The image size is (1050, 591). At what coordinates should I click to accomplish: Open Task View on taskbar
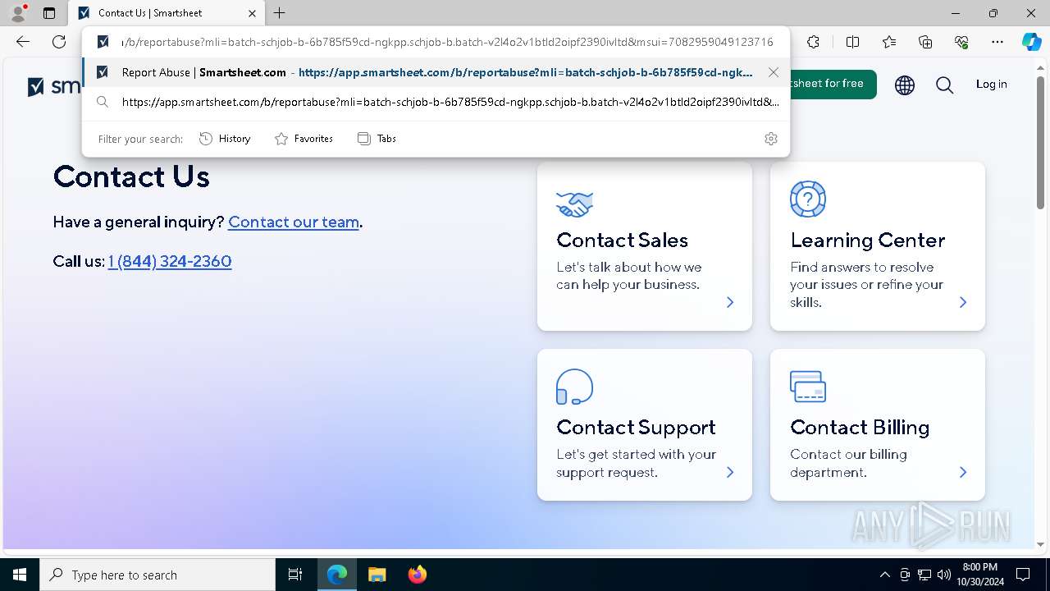click(x=295, y=575)
